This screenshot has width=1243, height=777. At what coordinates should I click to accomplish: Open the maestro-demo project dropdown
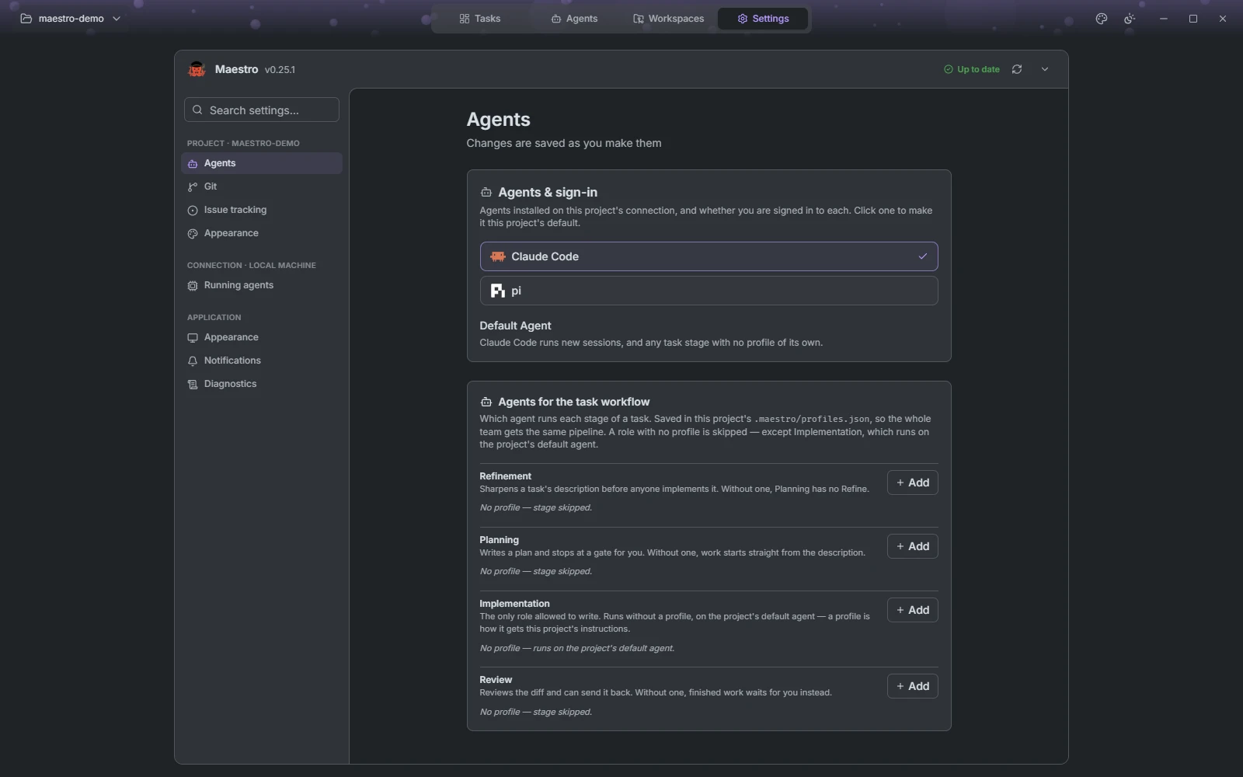pos(71,19)
